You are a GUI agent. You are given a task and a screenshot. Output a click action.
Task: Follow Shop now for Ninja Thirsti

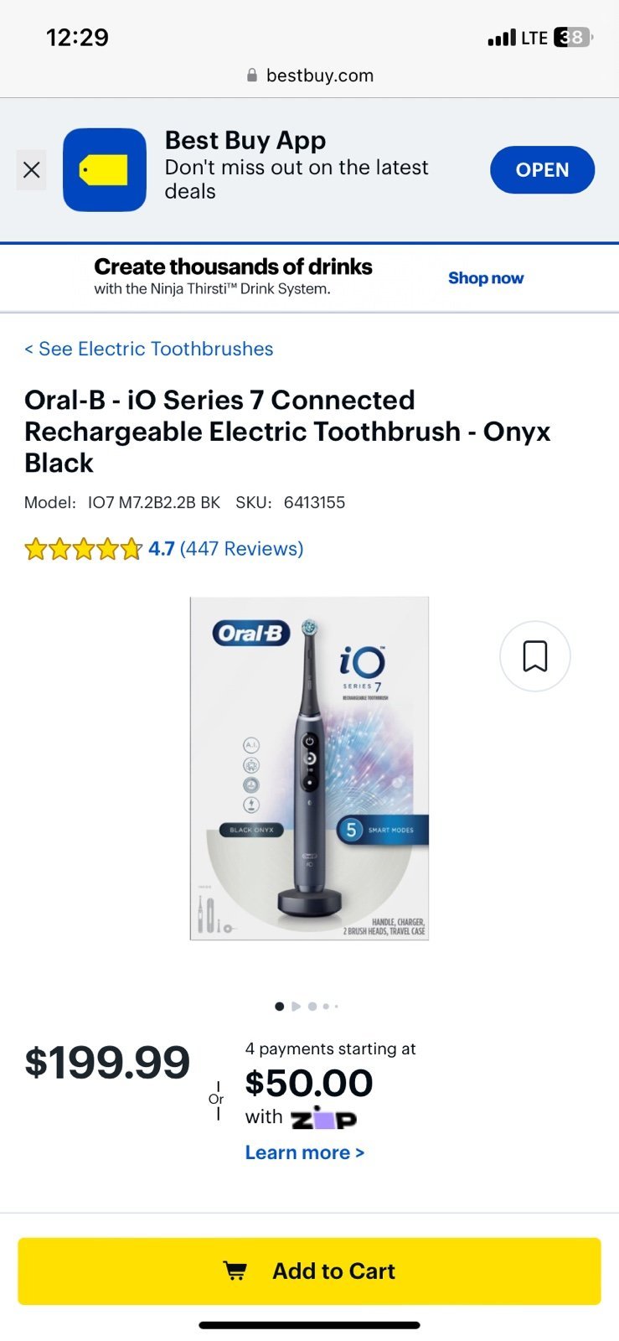(486, 278)
